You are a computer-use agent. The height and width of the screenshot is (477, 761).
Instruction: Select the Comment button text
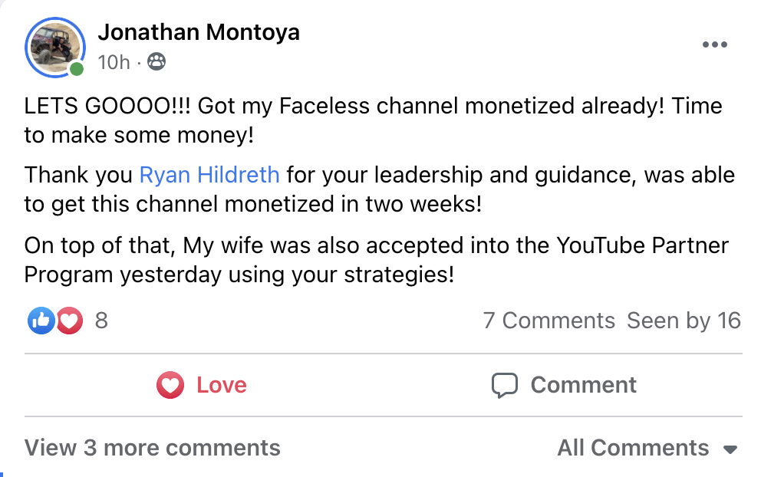[583, 385]
